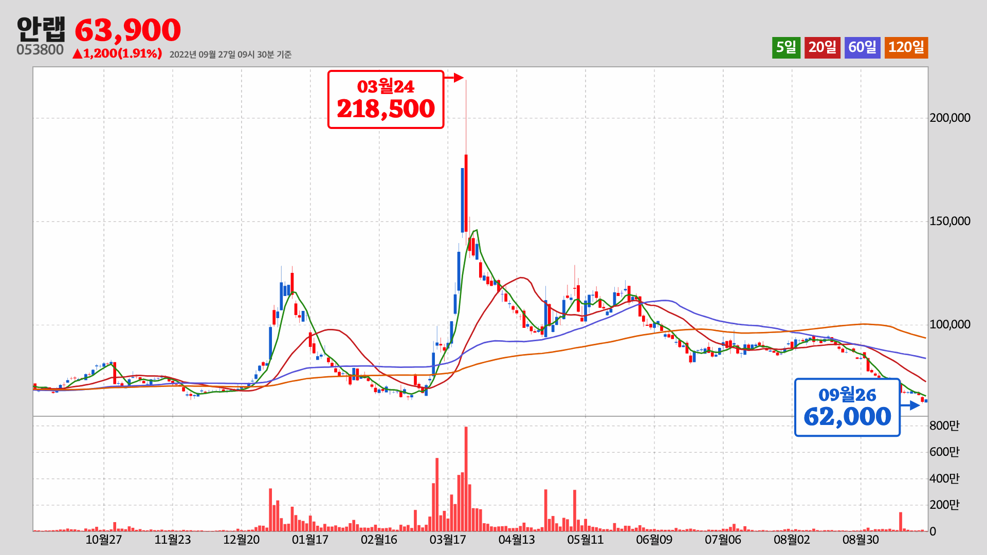Click the 02월16 date label
The image size is (987, 555).
[379, 540]
